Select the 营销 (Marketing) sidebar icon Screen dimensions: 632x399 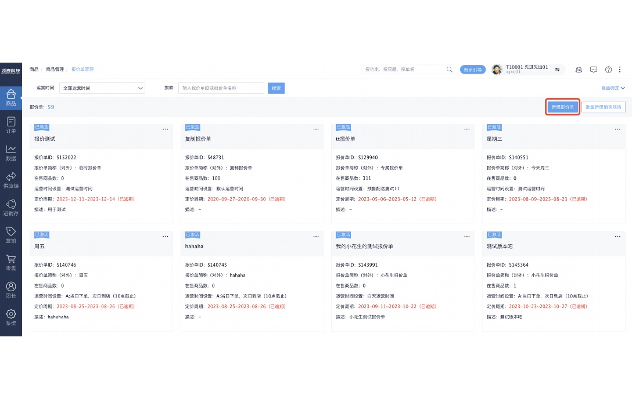11,232
